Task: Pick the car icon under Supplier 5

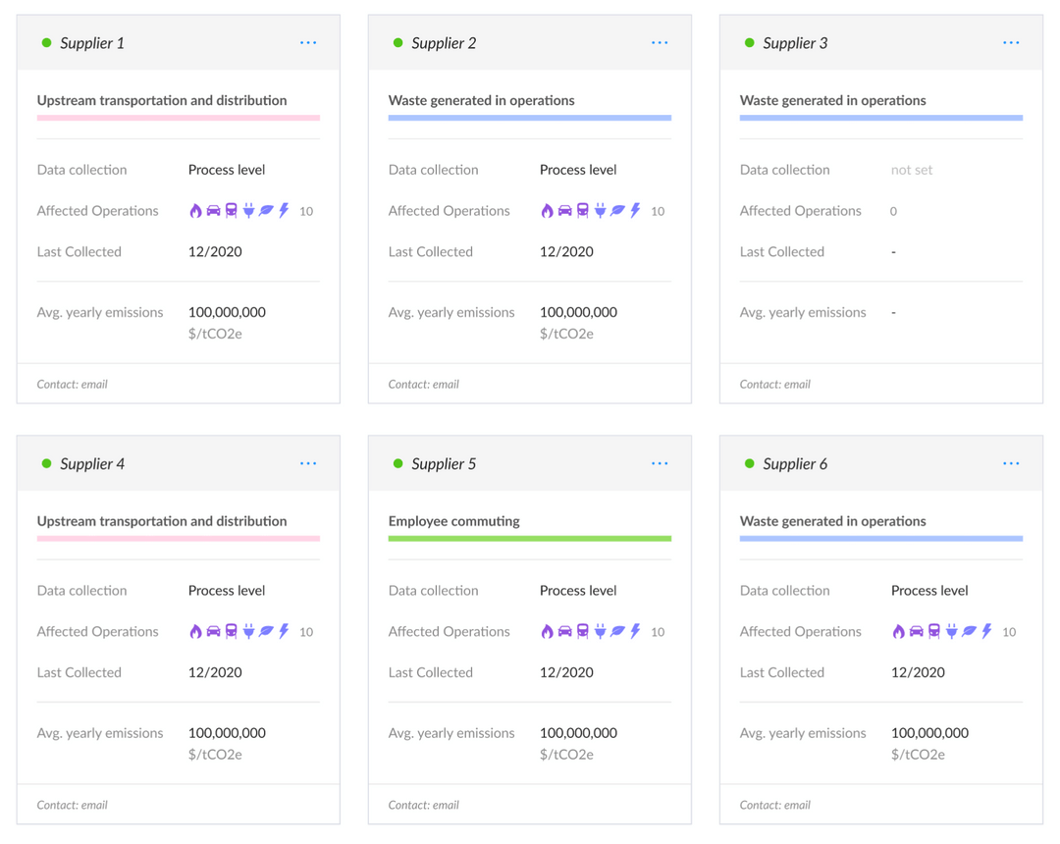Action: point(564,632)
